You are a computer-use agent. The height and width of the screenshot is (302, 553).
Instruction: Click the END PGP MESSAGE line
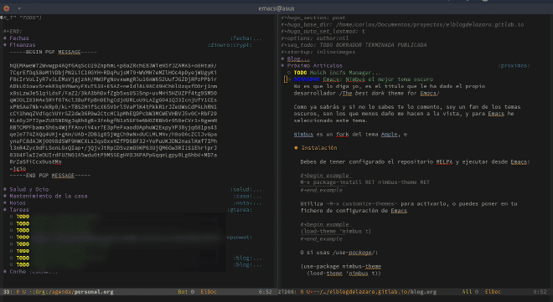click(x=50, y=176)
